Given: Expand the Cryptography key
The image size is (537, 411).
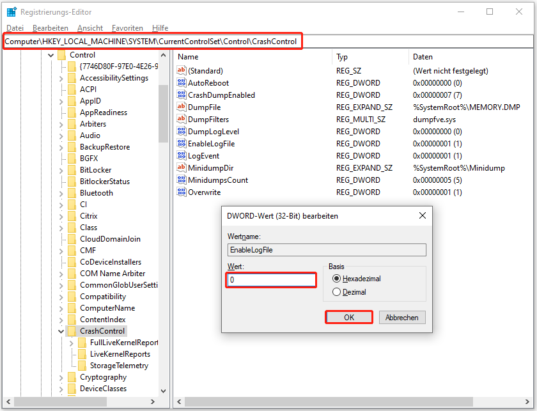Looking at the screenshot, I should click(x=61, y=377).
